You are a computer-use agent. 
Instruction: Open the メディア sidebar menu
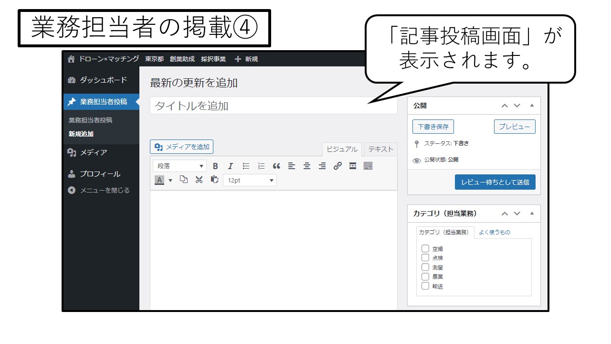[101, 153]
